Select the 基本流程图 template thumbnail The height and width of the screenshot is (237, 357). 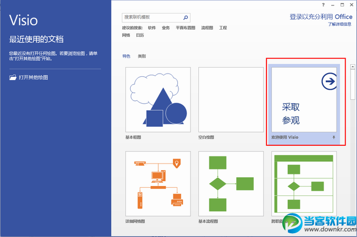(x=231, y=184)
